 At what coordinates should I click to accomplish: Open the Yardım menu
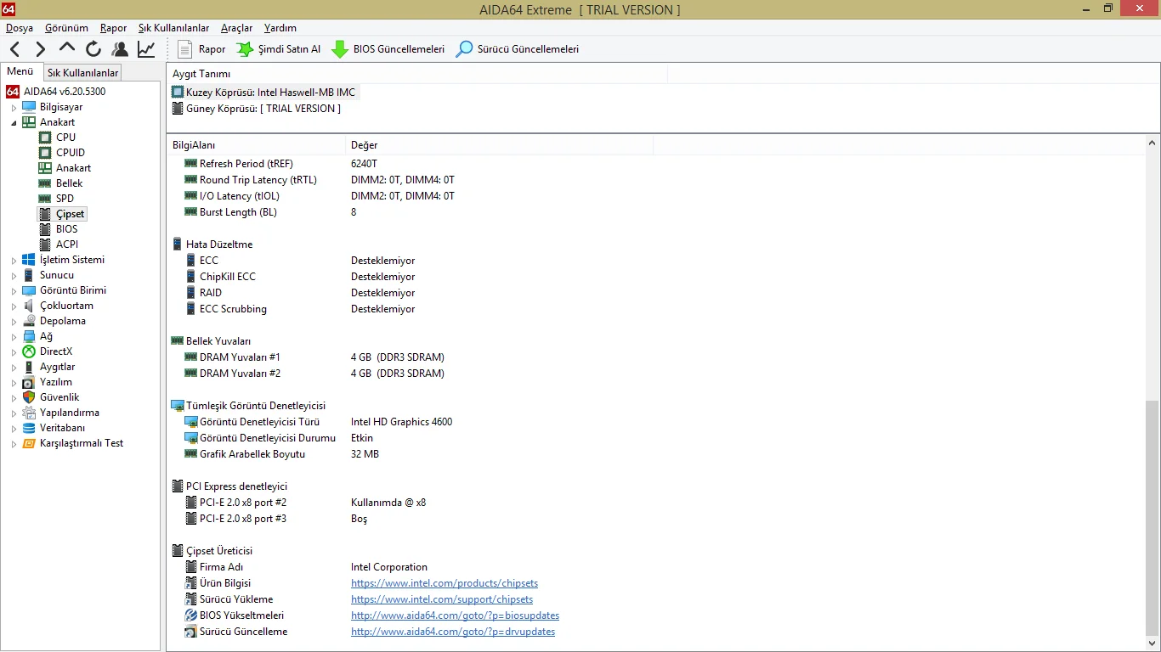280,28
